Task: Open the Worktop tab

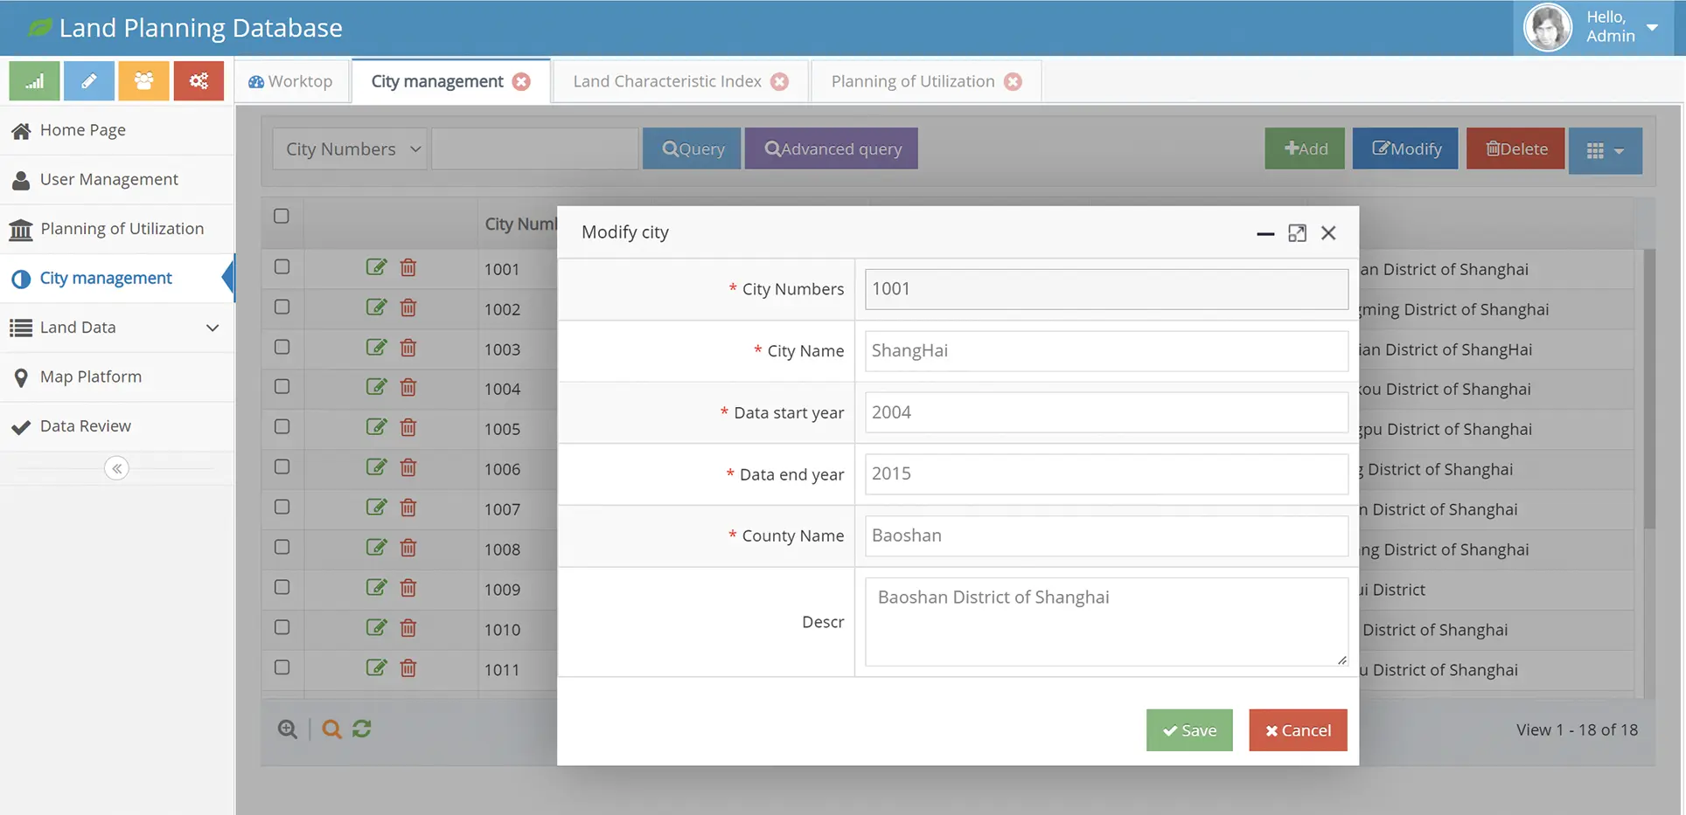Action: coord(291,81)
